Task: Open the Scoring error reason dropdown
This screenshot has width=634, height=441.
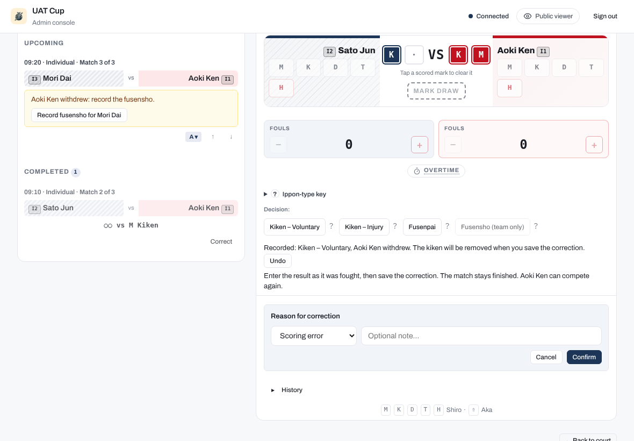Action: click(x=314, y=336)
